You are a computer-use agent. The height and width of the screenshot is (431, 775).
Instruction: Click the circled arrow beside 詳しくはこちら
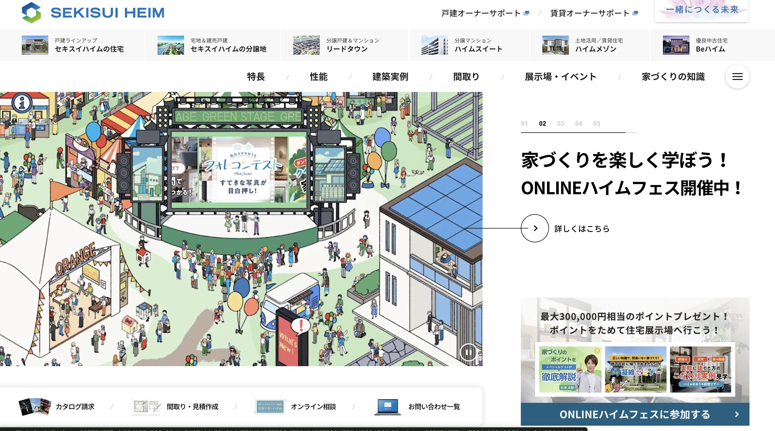(535, 228)
